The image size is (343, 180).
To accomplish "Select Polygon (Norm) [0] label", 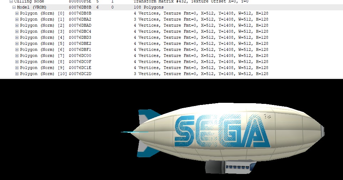I will (x=42, y=13).
